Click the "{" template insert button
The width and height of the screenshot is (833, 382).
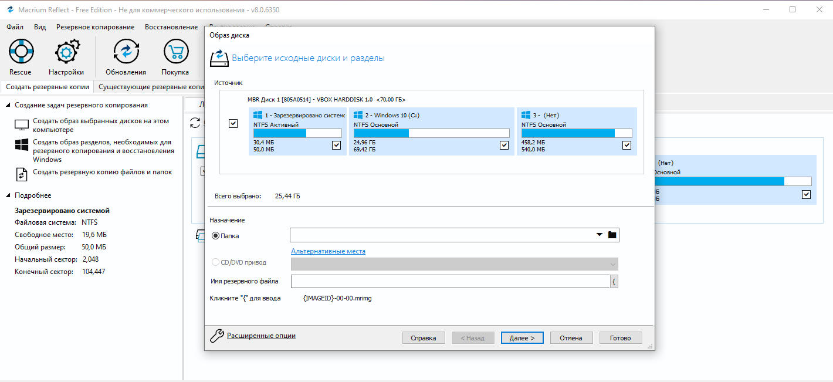click(614, 282)
